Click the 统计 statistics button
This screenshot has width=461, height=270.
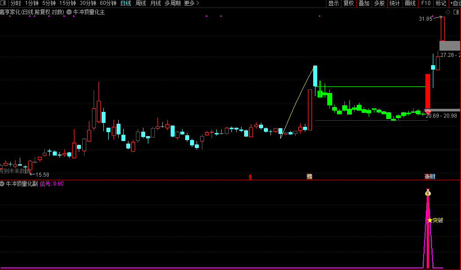(395, 3)
